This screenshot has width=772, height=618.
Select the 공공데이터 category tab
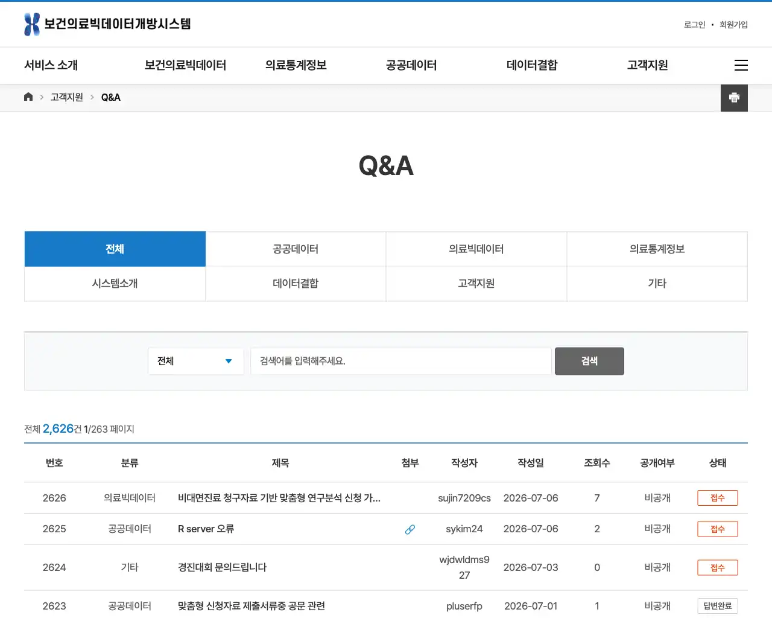click(296, 249)
